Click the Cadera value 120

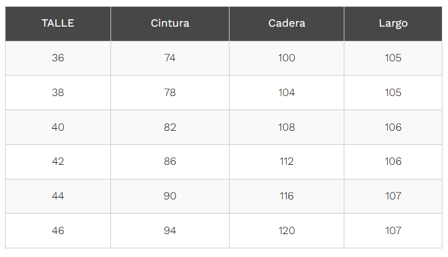pos(287,231)
